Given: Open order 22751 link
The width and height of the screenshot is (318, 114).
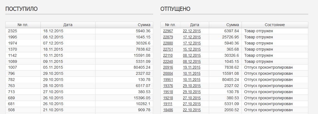Looking at the screenshot, I should (168, 49).
